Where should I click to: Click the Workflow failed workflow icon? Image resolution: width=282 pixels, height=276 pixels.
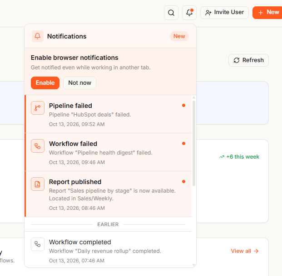click(38, 146)
